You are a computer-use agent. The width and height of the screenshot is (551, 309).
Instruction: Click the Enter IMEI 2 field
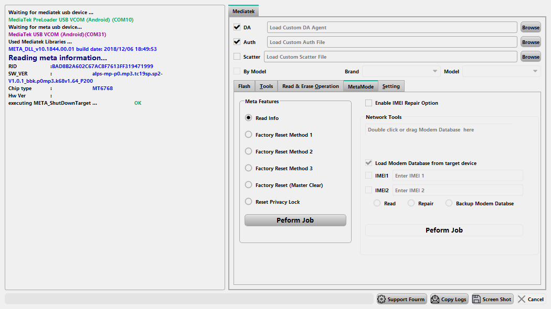[458, 191]
